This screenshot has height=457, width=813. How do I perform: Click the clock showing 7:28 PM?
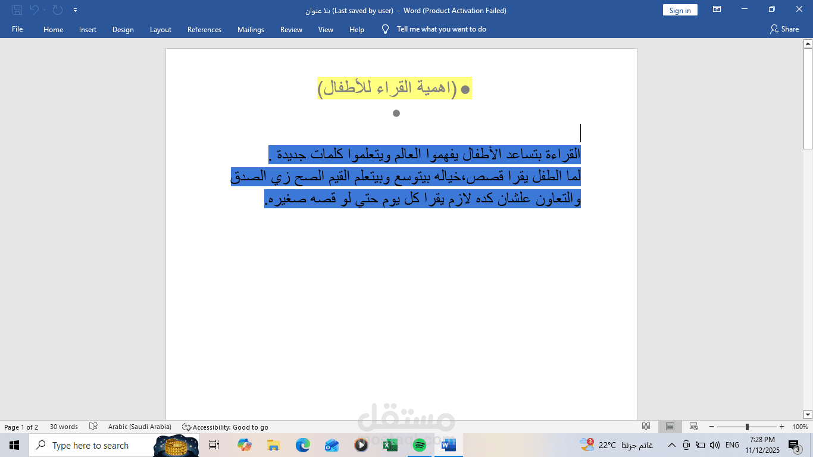coord(762,445)
